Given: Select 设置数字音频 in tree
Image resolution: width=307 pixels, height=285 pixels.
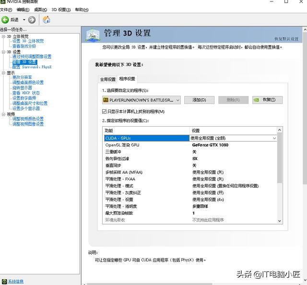Looking at the screenshot, I should pos(24,98).
